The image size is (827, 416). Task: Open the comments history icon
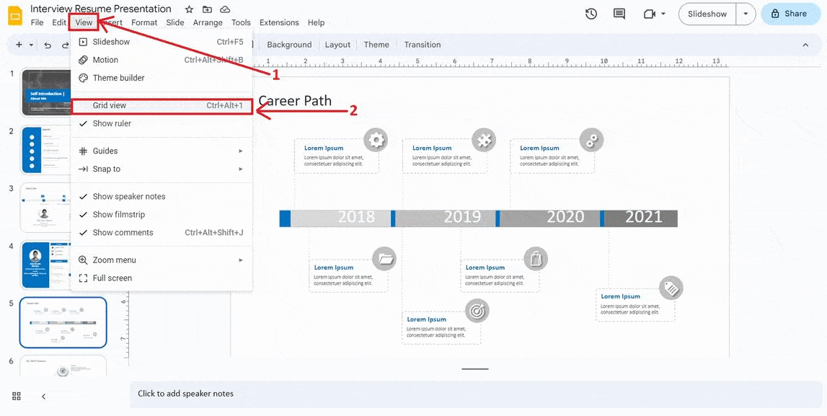point(619,14)
